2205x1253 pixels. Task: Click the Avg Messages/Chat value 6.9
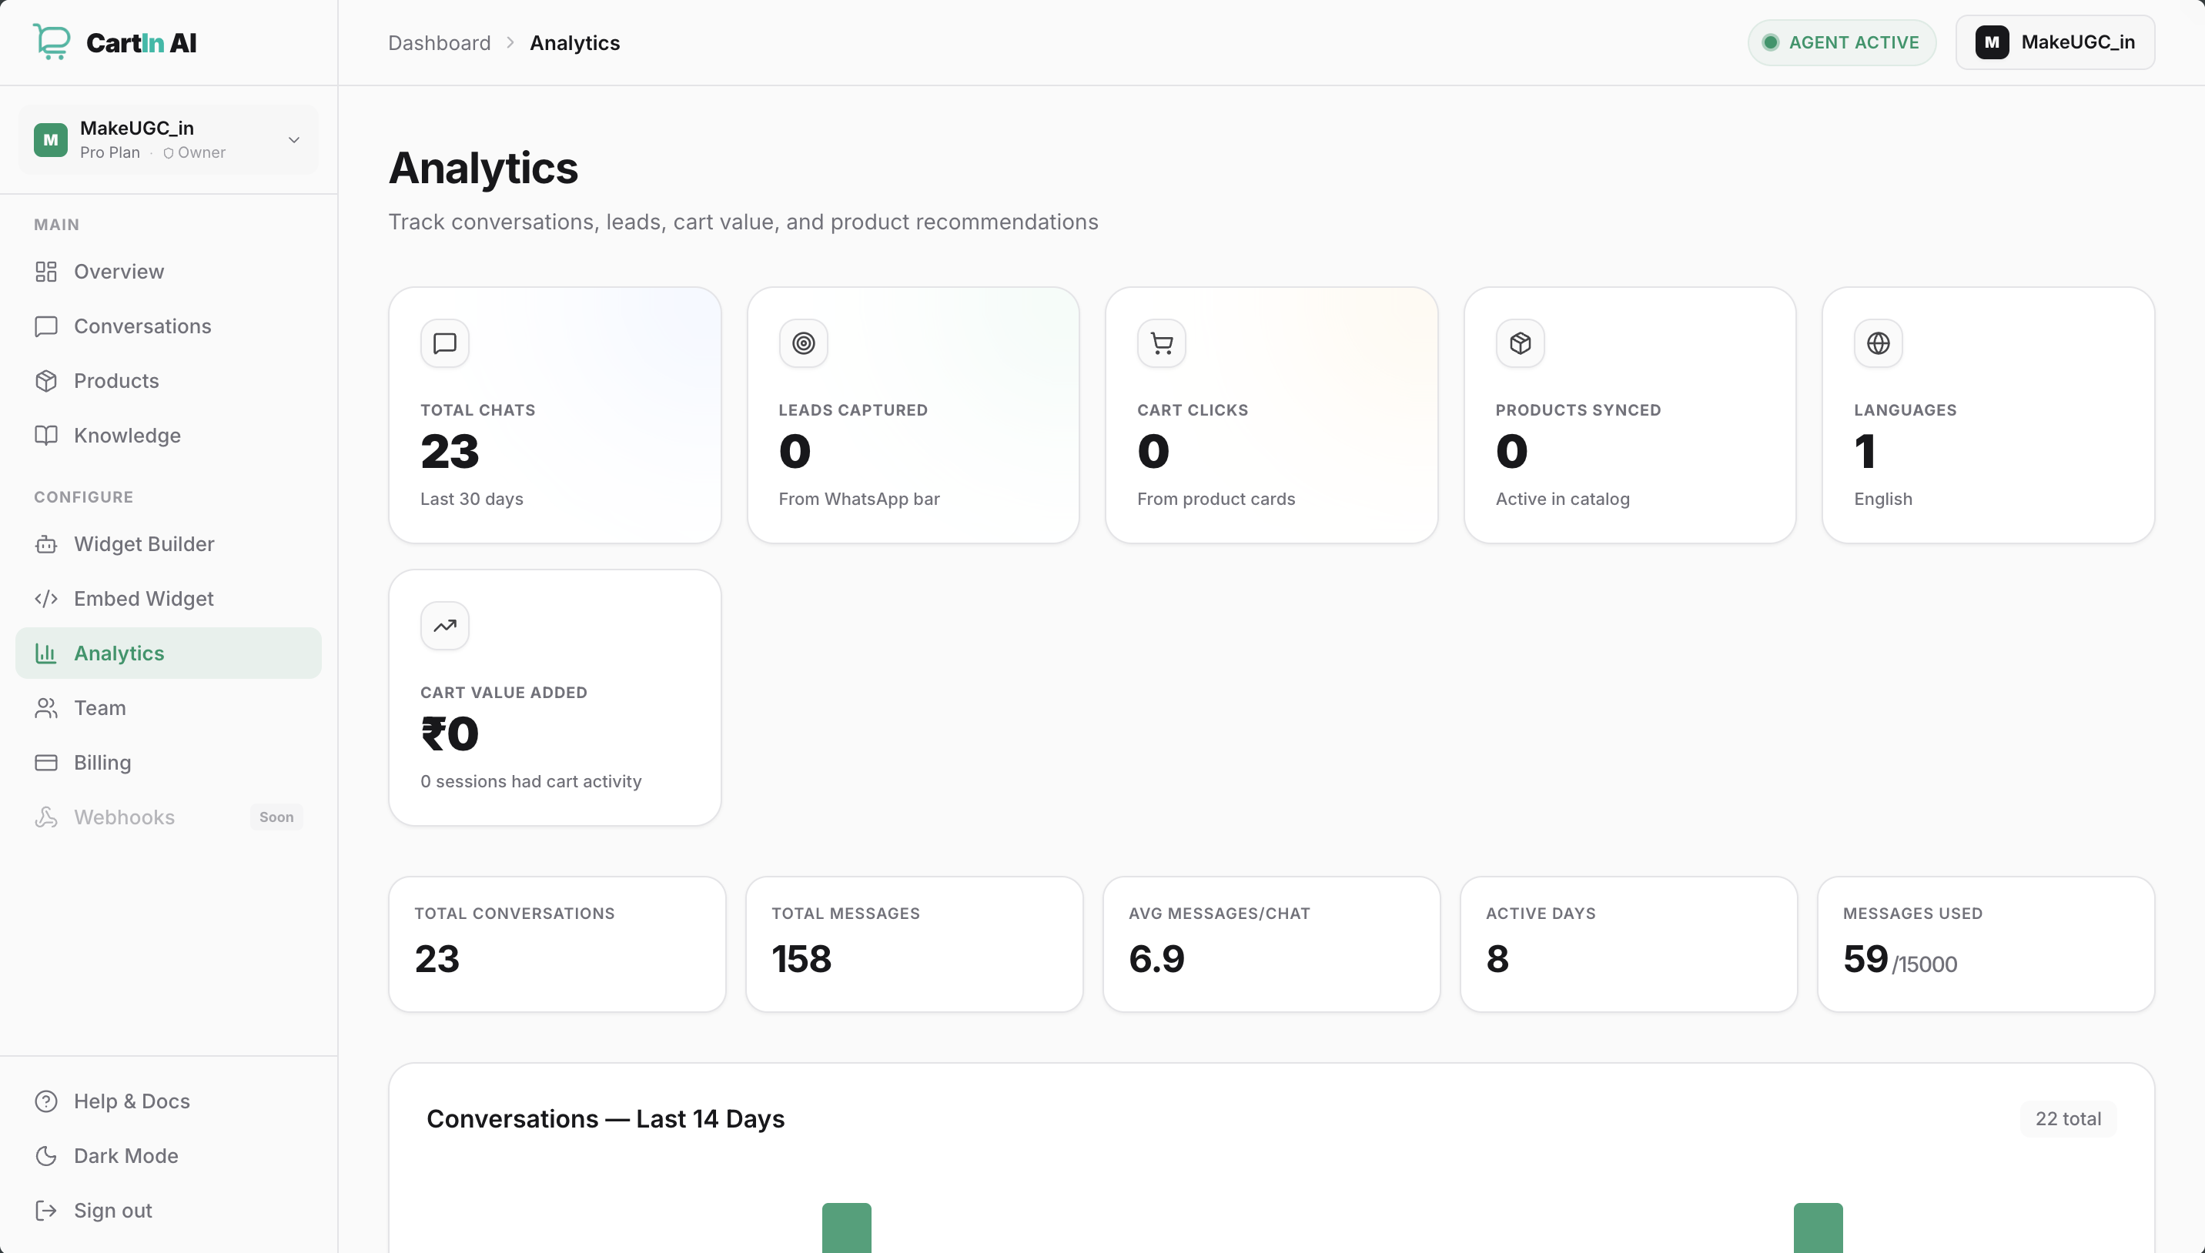coord(1156,959)
